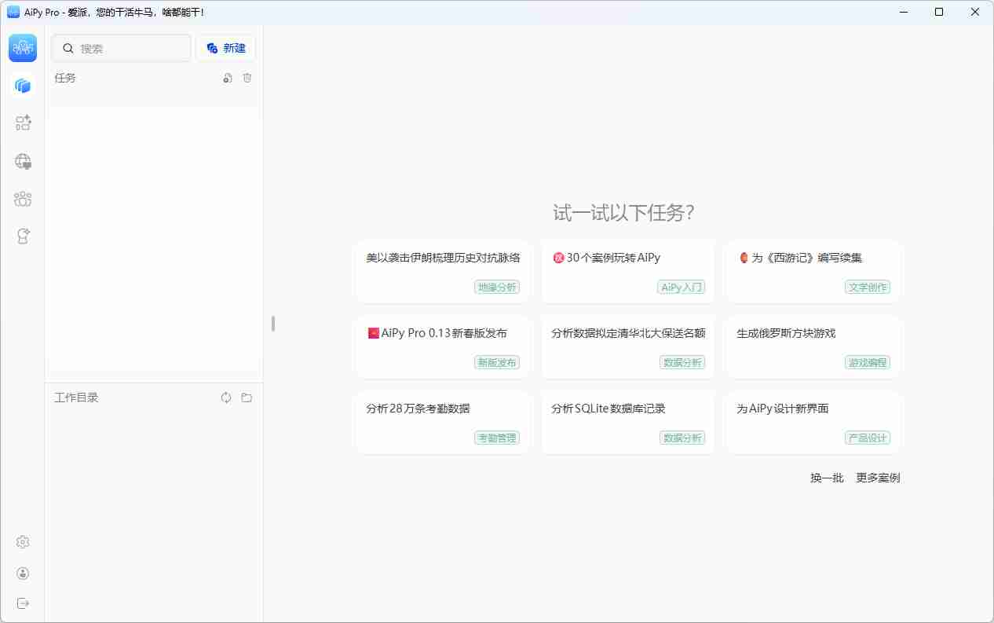Open the robot head sidebar icon
This screenshot has width=994, height=623.
coord(23,236)
